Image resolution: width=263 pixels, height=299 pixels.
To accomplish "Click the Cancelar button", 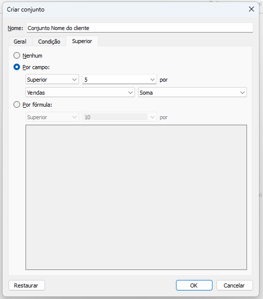I will click(234, 285).
